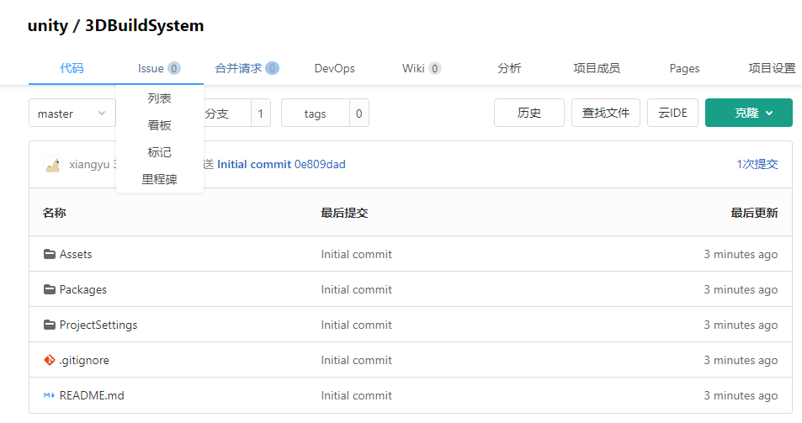Select 标记 from the Issue menu
The height and width of the screenshot is (423, 802).
pyautogui.click(x=159, y=152)
